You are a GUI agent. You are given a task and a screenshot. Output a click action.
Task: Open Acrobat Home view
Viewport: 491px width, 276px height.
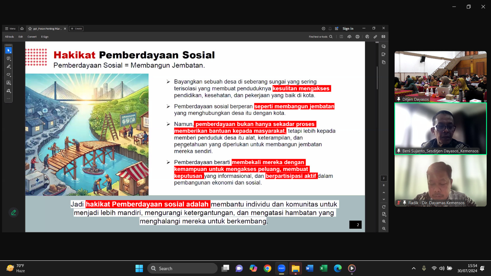tap(22, 29)
